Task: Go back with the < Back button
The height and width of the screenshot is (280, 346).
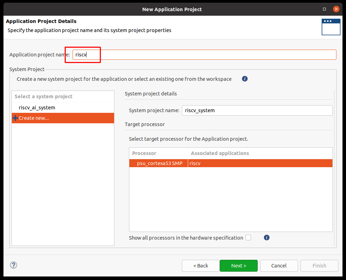Action: tap(201, 266)
